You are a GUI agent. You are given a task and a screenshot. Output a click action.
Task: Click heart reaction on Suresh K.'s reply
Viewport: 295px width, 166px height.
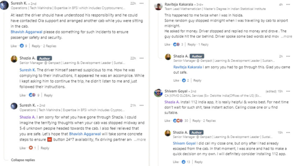[x=31, y=148]
